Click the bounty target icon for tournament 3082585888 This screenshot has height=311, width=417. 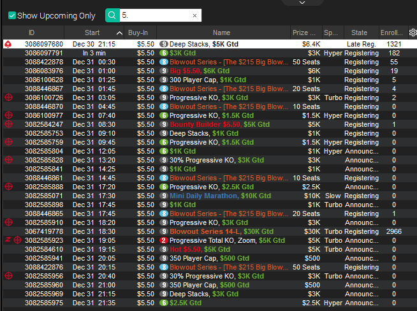[x=8, y=187]
